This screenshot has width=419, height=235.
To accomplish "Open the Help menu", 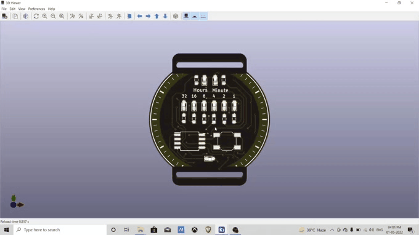I will [x=51, y=9].
